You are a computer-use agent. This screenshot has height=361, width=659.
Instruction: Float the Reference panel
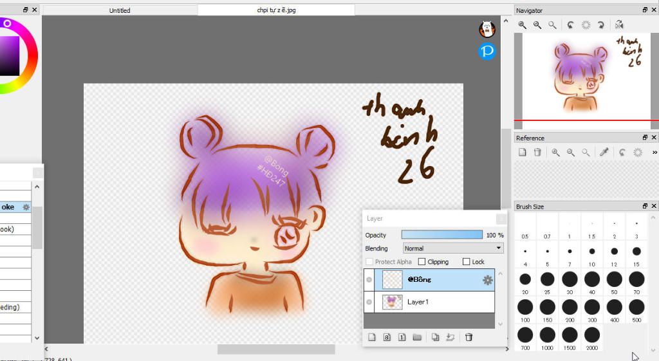coord(645,138)
